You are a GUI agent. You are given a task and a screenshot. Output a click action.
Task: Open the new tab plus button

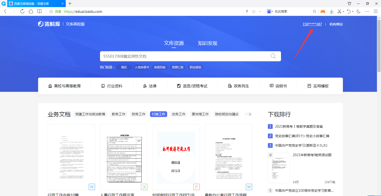pyautogui.click(x=70, y=4)
